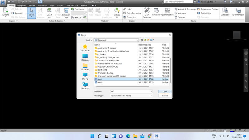Toggle Quick Properties
The height and width of the screenshot is (140, 249).
(x=132, y=13)
